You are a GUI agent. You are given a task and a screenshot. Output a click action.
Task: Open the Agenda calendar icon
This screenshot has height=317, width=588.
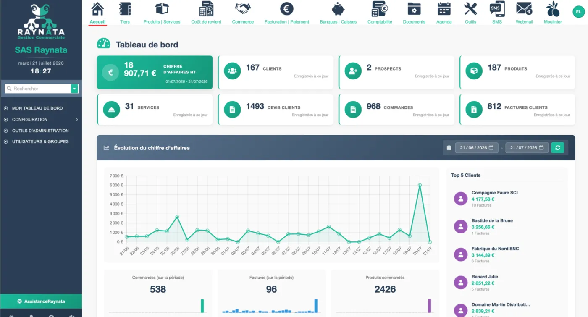tap(444, 8)
